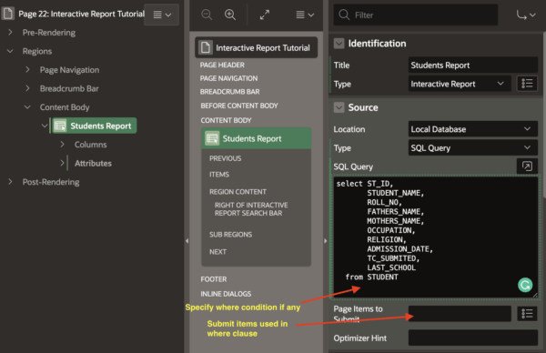The height and width of the screenshot is (353, 546).
Task: Click the Page Items to Submit field
Action: (x=460, y=314)
